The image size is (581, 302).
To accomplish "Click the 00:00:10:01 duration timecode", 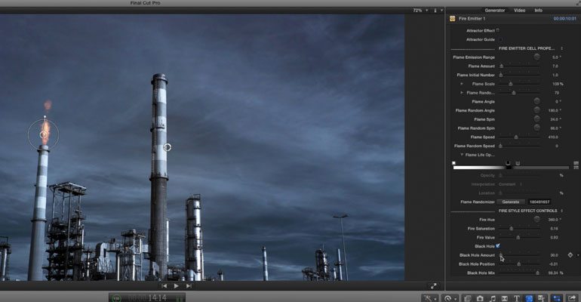I will pos(564,19).
